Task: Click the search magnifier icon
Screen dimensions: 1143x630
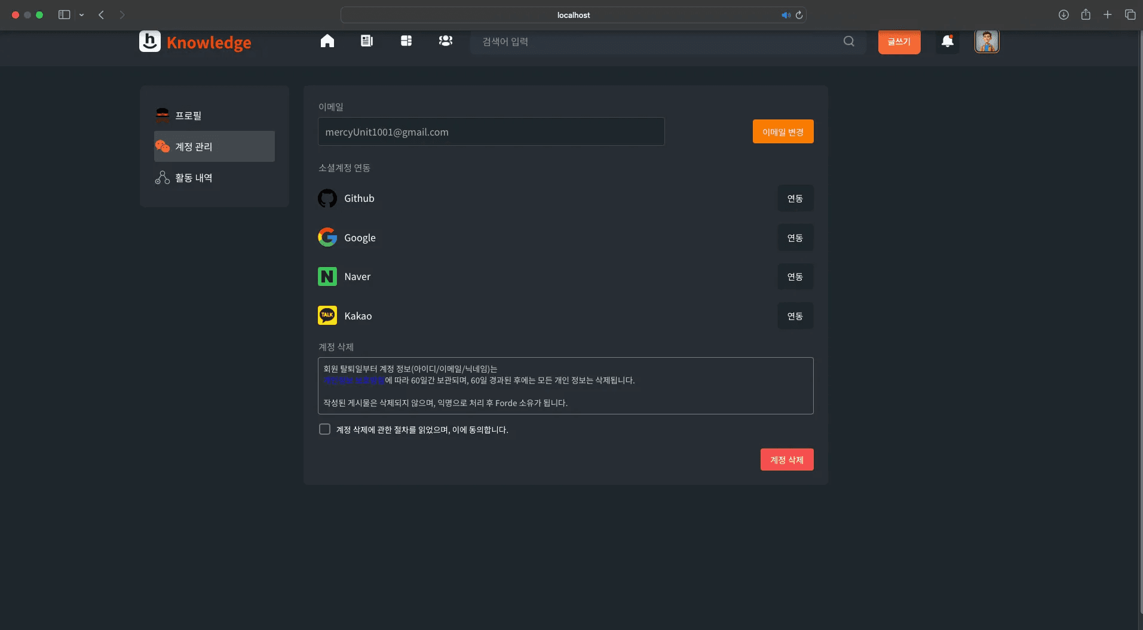Action: (848, 41)
